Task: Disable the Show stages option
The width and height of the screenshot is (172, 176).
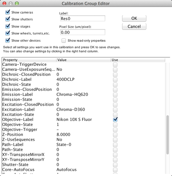Action: pyautogui.click(x=7, y=26)
